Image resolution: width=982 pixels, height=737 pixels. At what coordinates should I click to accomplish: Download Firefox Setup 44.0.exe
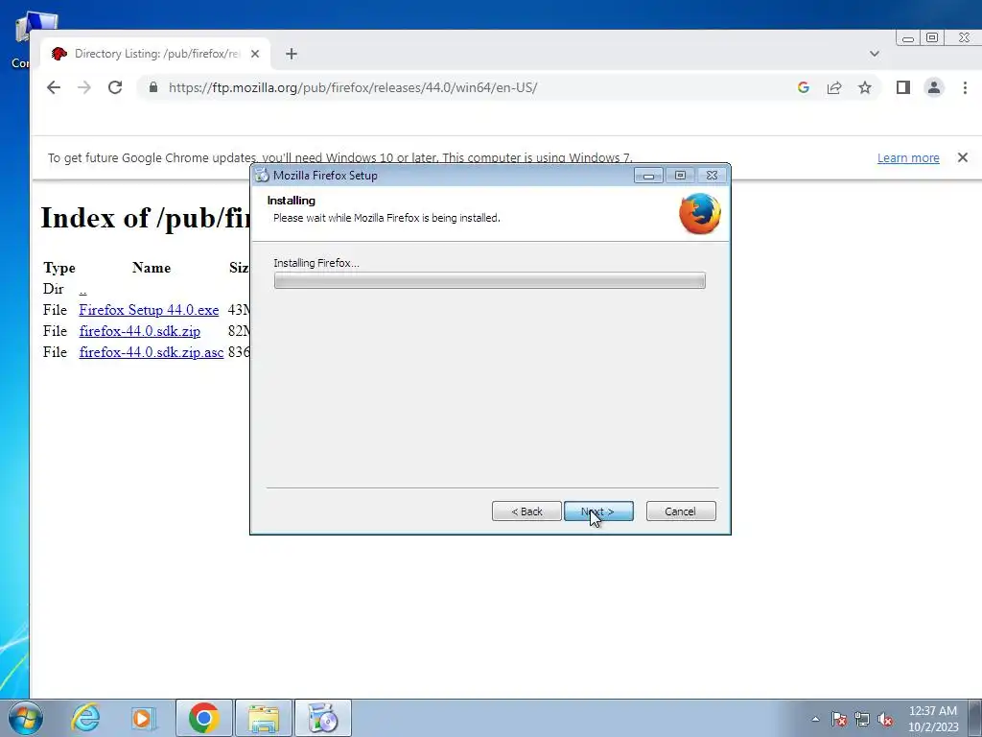click(x=149, y=310)
